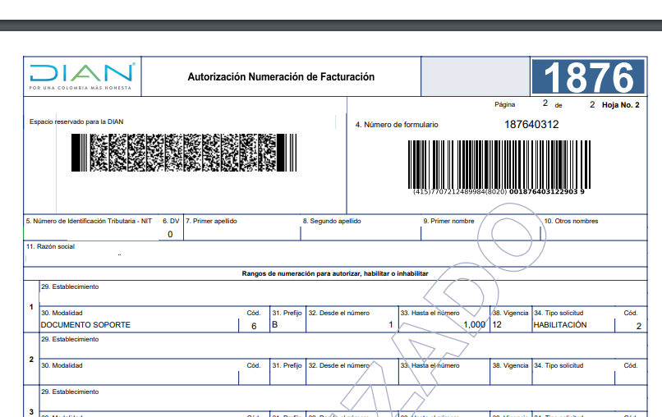Click the 8. Segundo apellido field
662x417 pixels.
[361, 228]
